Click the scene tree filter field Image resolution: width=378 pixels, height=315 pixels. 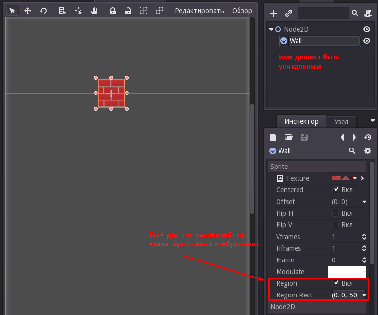[x=323, y=13]
